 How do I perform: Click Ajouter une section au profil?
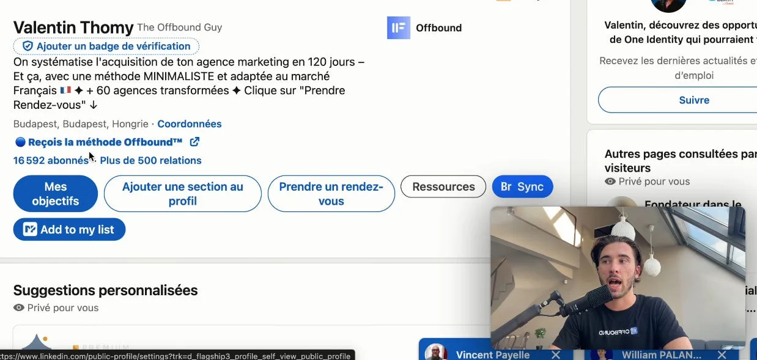click(x=183, y=194)
